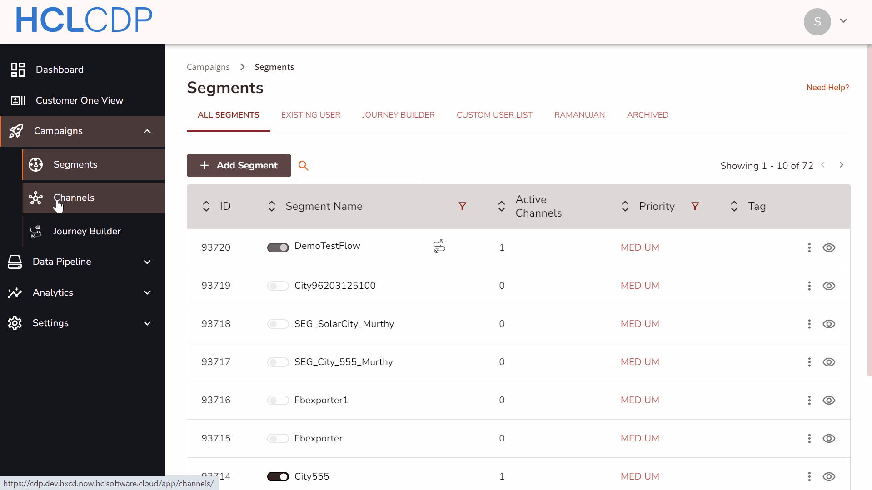Open journey icon on DemoTestFlow row
This screenshot has height=490, width=872.
(x=439, y=247)
